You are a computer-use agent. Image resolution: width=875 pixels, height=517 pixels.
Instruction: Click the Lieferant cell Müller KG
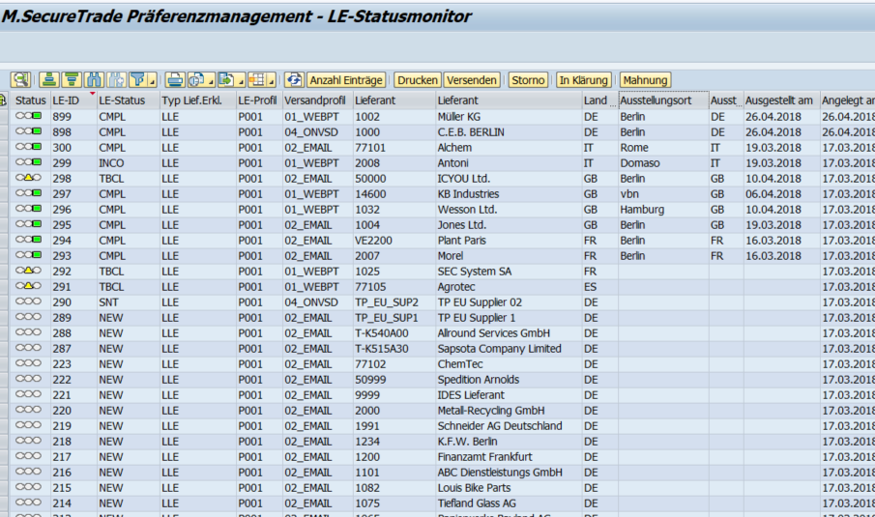tap(458, 117)
